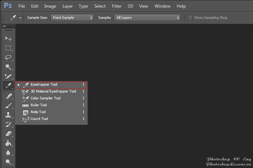Image resolution: width=253 pixels, height=168 pixels.
Task: Expand the tools panel with double arrows
Action: [x=5, y=26]
